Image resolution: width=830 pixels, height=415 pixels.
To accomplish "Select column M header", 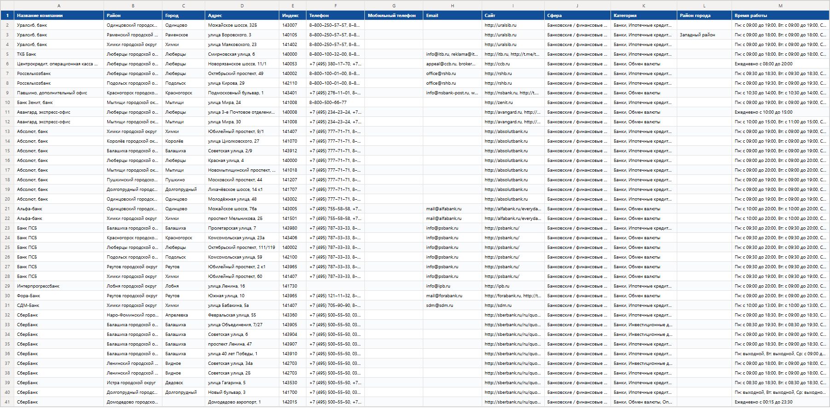I will click(x=780, y=6).
